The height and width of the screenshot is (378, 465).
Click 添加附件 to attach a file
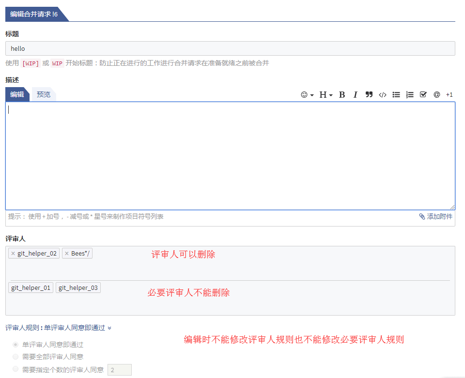tap(436, 217)
